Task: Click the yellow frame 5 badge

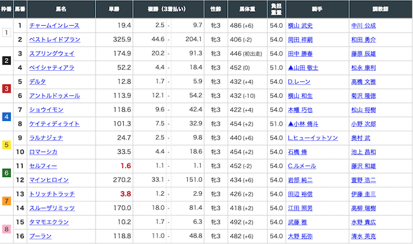Action: click(x=6, y=145)
